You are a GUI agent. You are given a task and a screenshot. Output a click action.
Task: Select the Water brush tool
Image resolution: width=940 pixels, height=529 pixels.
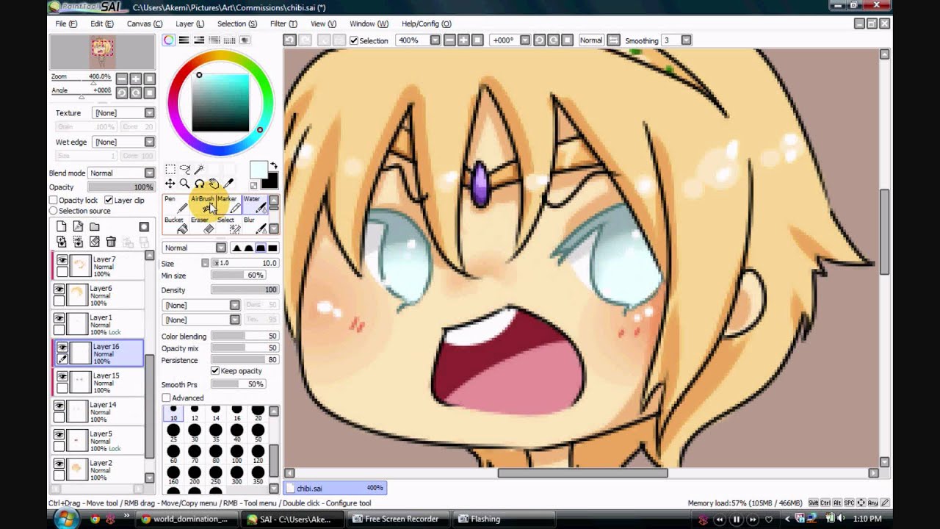tap(255, 204)
